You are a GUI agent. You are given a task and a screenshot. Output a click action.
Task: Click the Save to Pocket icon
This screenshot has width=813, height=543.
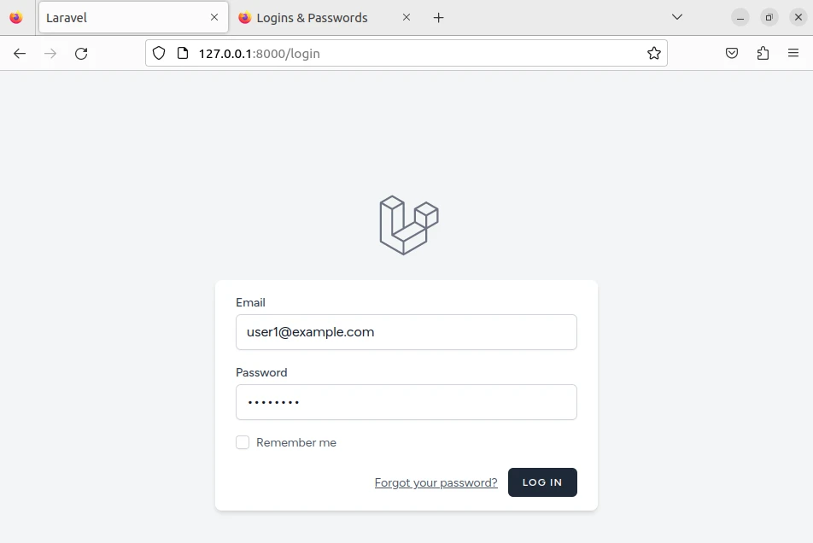(732, 53)
